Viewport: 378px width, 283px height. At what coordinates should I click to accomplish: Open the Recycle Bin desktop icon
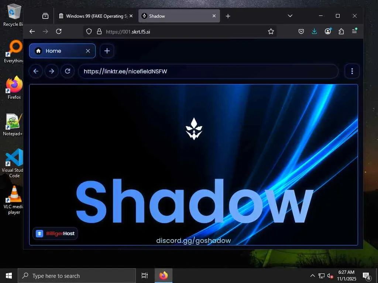(x=13, y=15)
